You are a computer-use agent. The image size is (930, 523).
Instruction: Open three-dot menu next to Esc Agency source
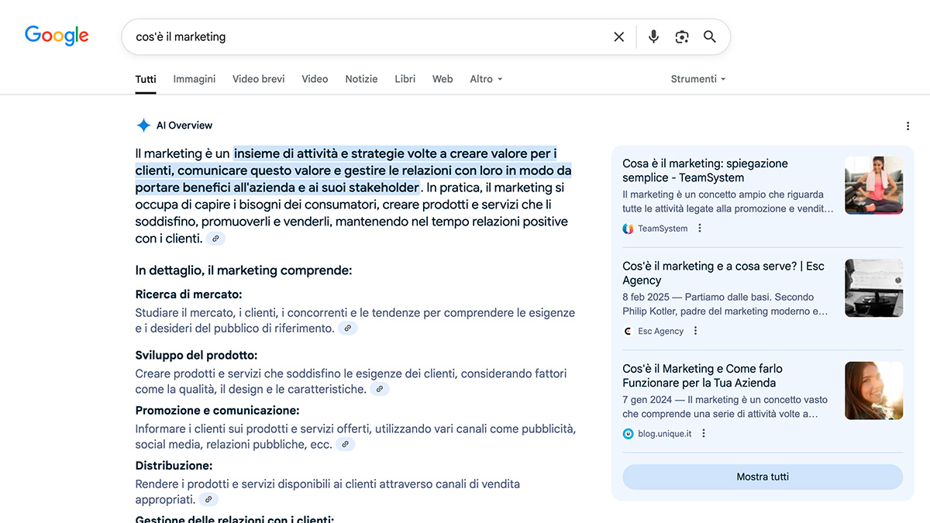click(695, 331)
